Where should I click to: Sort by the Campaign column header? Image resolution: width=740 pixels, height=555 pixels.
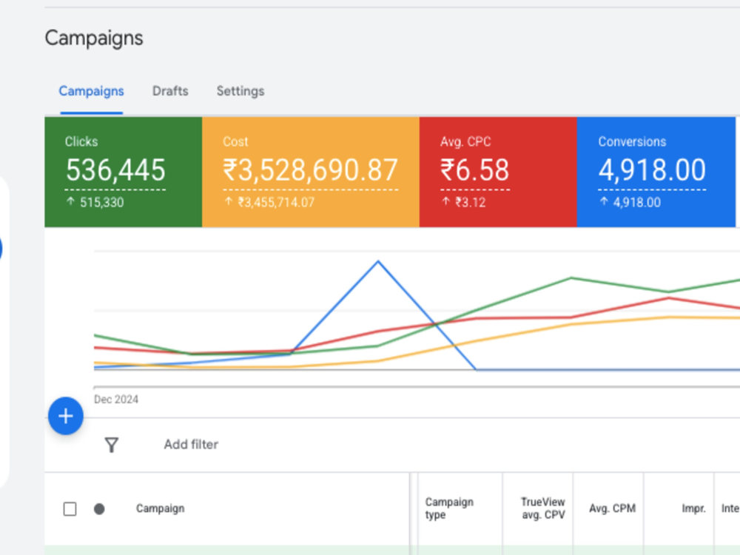point(160,508)
